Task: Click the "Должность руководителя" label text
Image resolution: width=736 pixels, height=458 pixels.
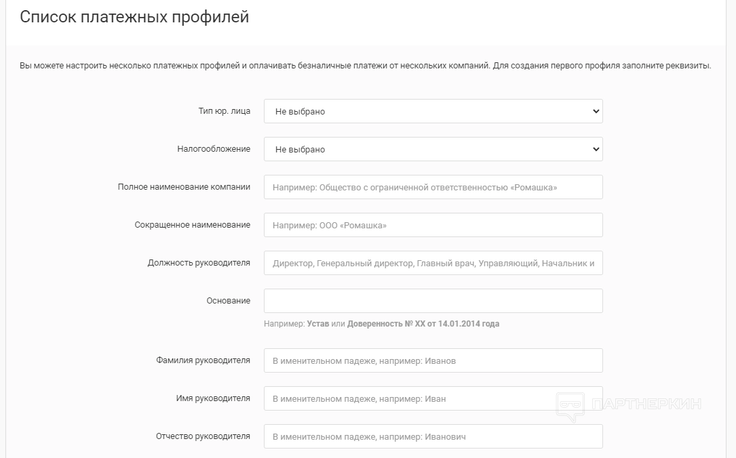Action: (199, 263)
